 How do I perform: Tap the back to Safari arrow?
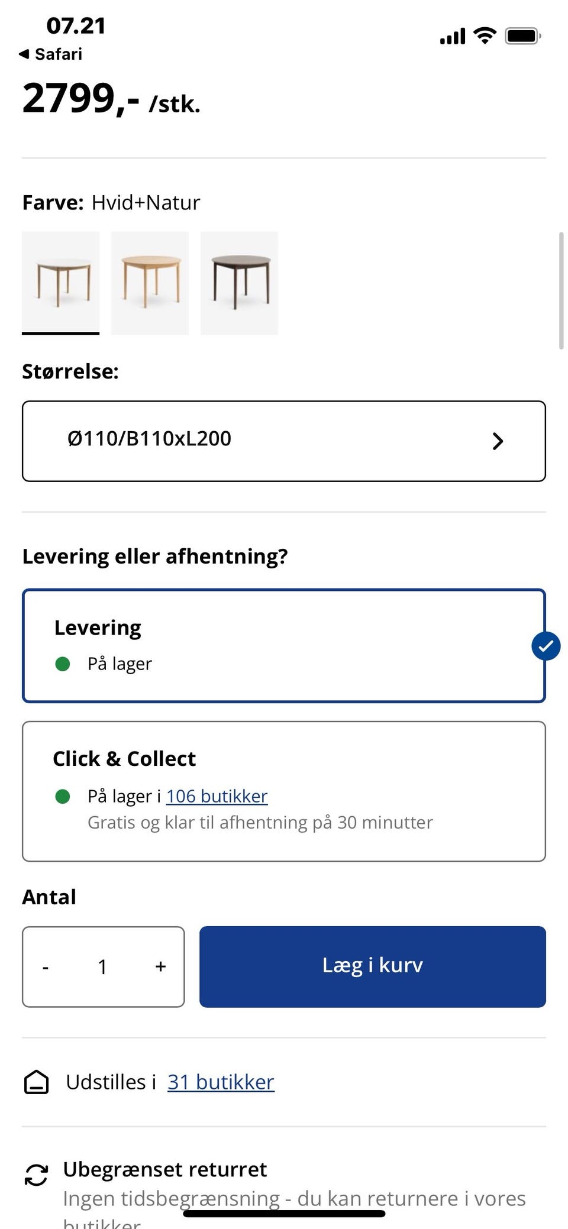click(24, 54)
